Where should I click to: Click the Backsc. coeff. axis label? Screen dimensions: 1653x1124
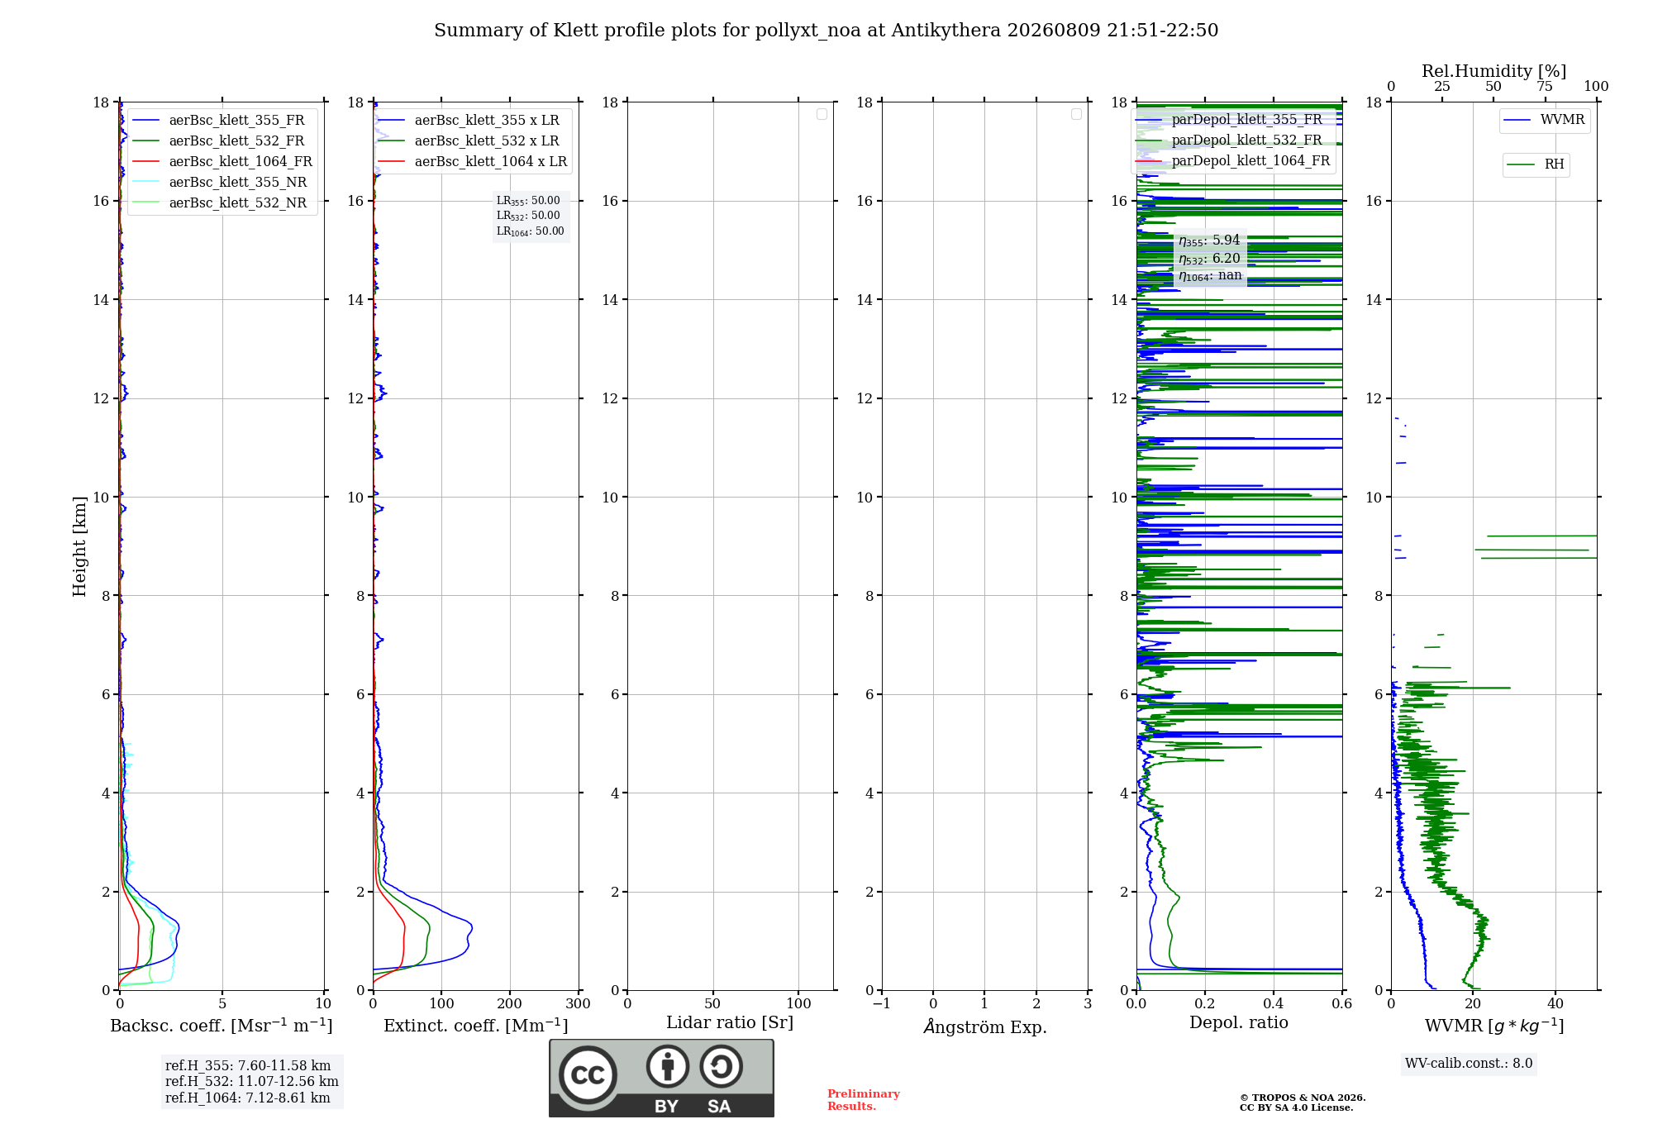(x=222, y=1026)
